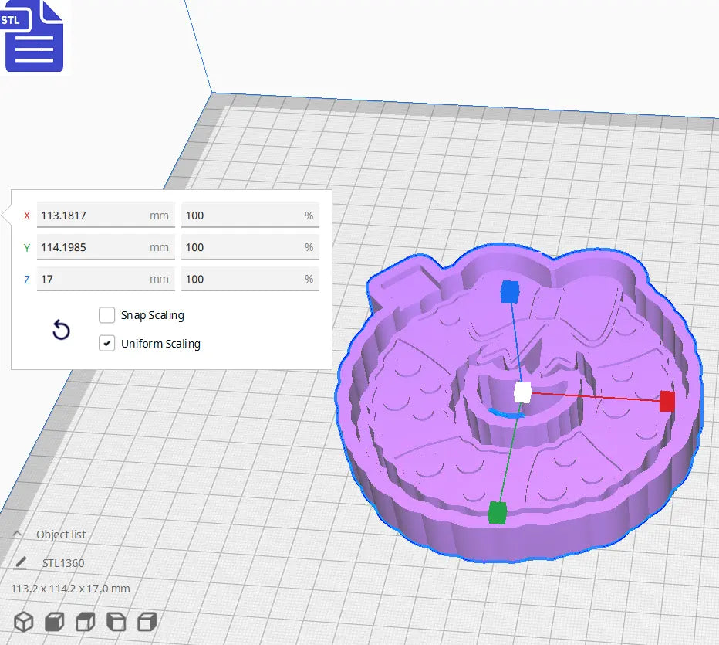Select the 3D view camera icon
This screenshot has height=645, width=719.
(23, 621)
